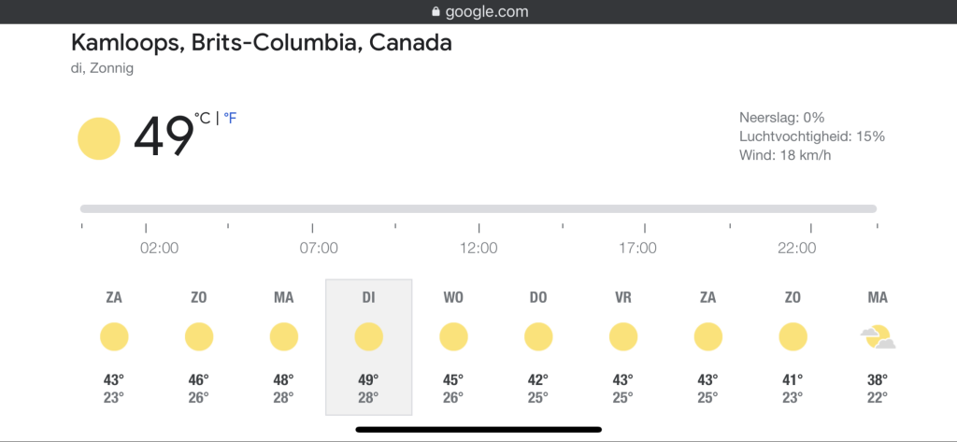
Task: Click the sun icon under VR
Action: tap(622, 336)
